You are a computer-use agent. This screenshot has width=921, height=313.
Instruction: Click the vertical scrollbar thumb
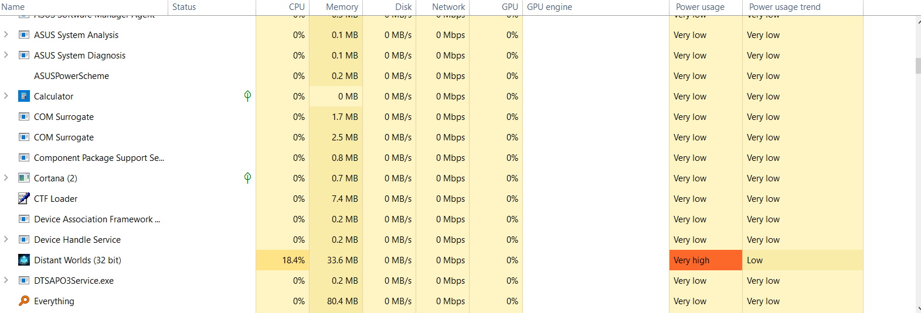(918, 66)
